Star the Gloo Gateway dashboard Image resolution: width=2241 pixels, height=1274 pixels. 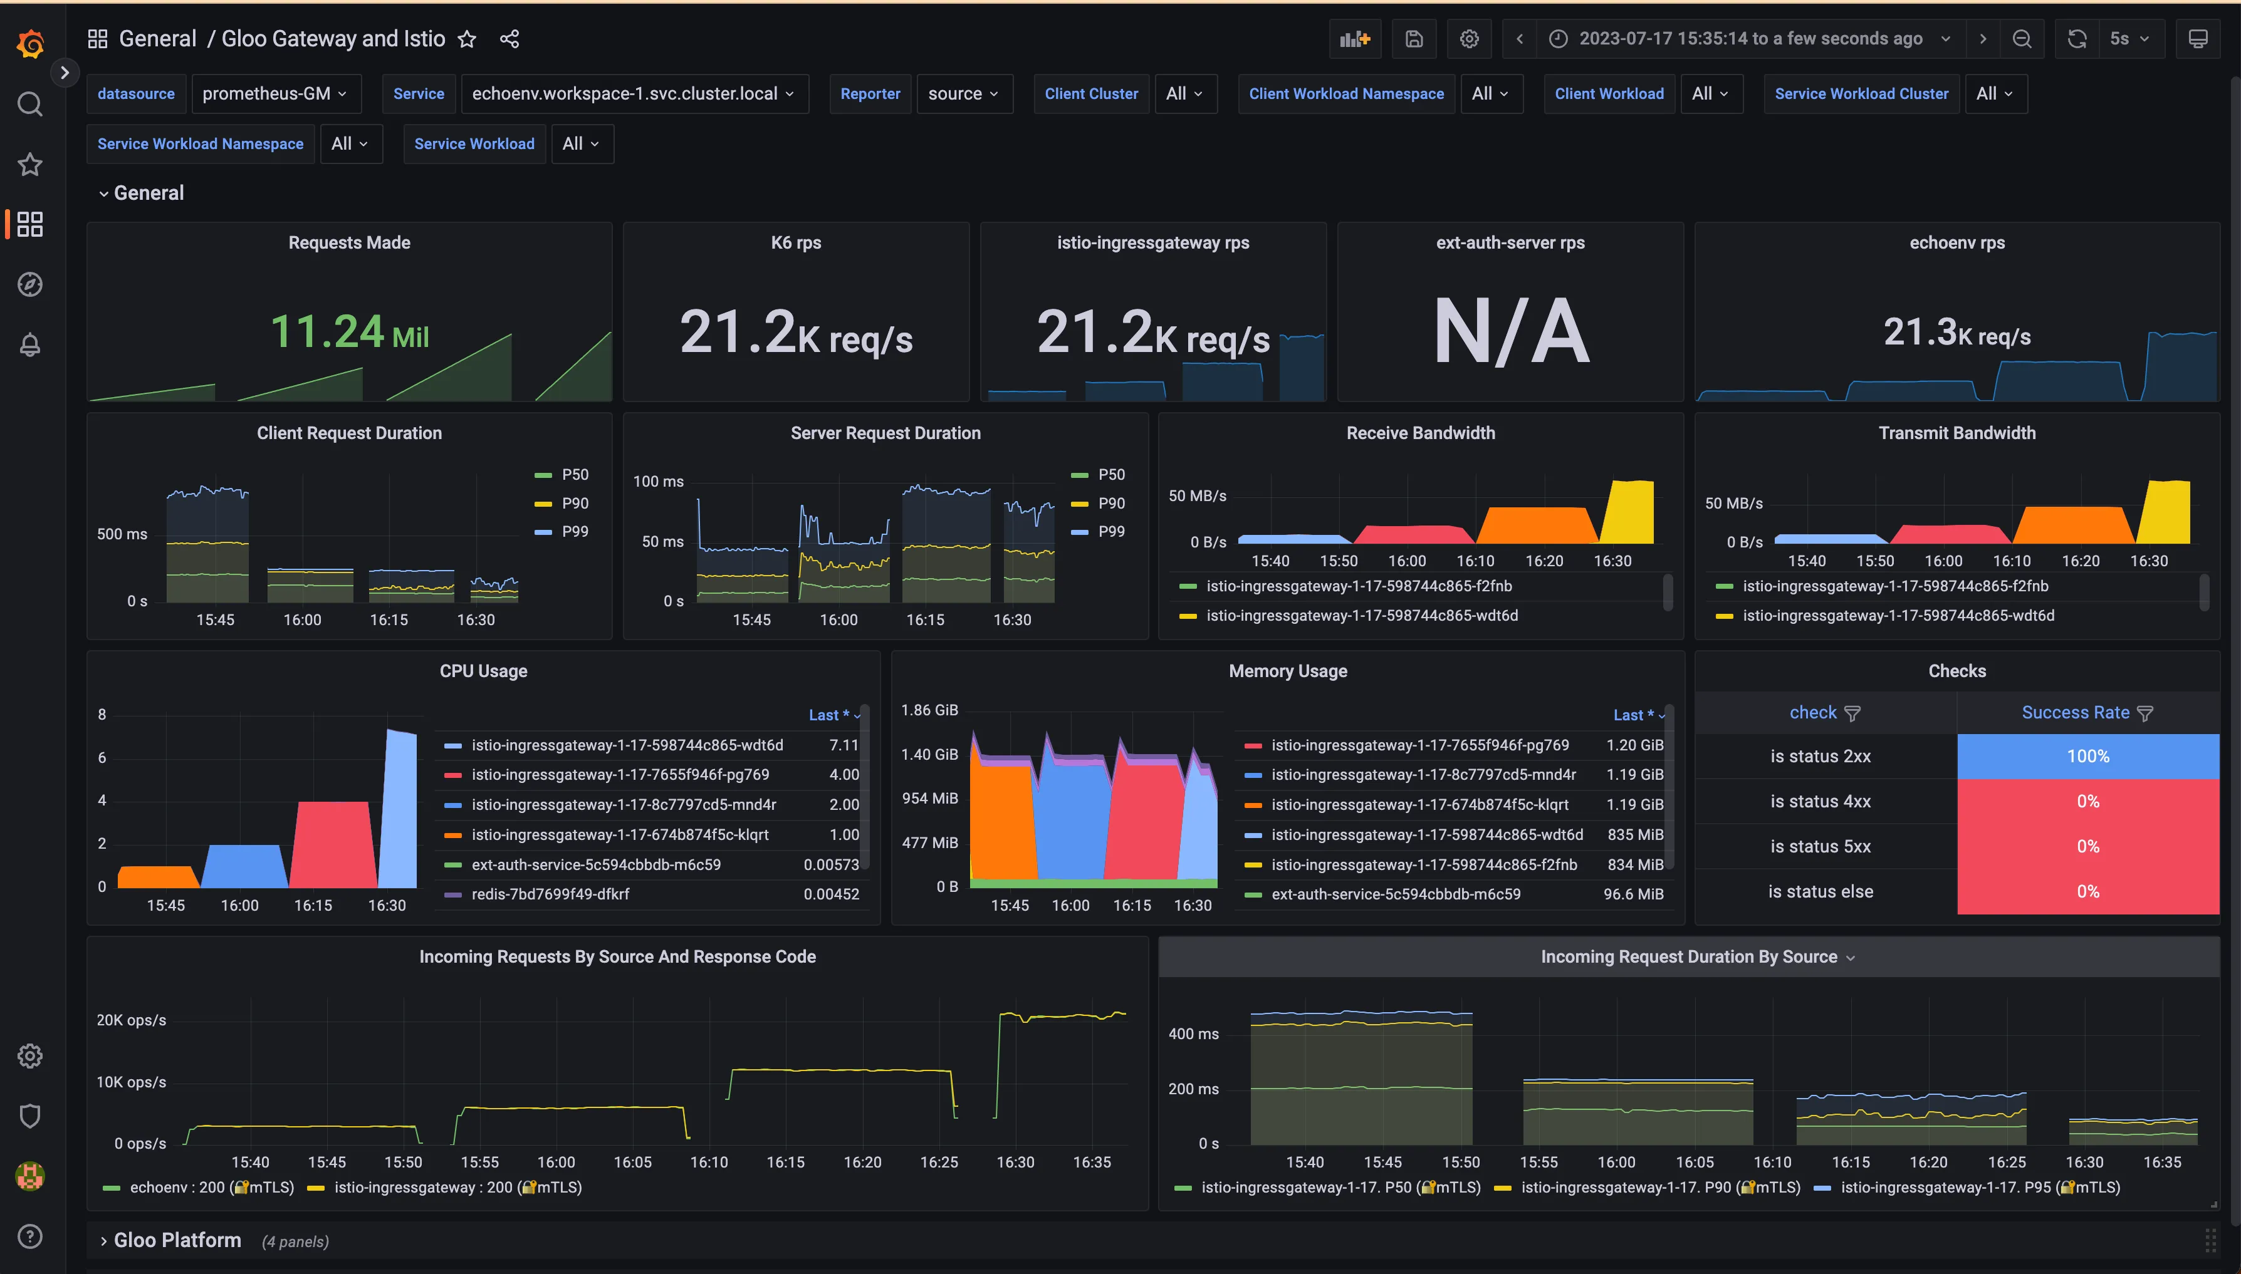click(468, 39)
